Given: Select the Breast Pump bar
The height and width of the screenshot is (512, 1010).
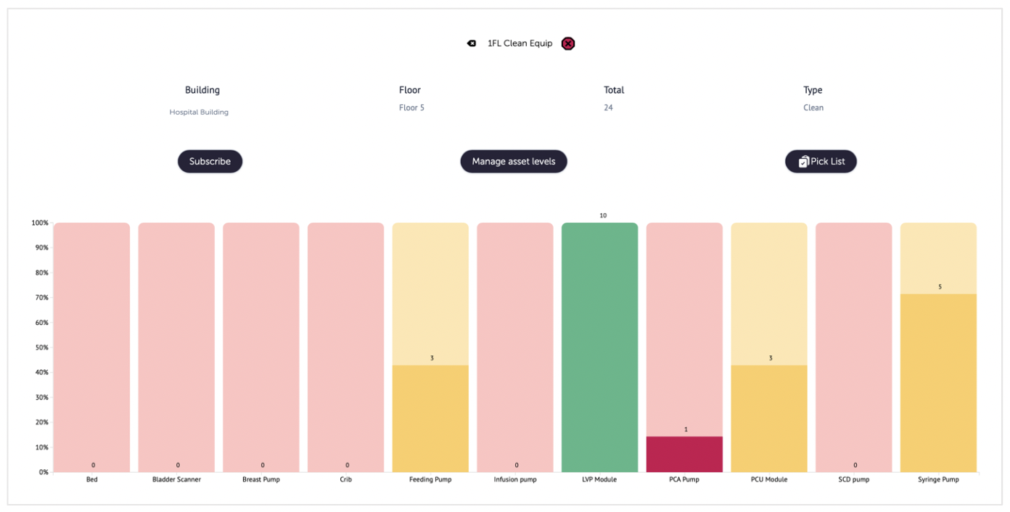Looking at the screenshot, I should (261, 348).
